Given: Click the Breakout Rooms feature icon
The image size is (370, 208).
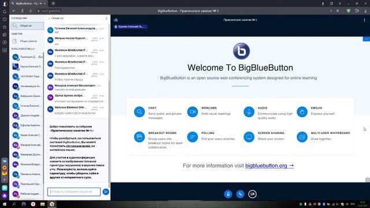Looking at the screenshot, I should click(x=139, y=137).
